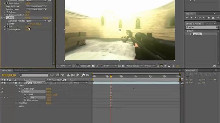Click the Brainstorm icon in timeline
220x123 pixels.
(x=83, y=75)
